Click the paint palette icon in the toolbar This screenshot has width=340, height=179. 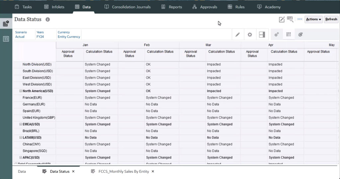point(300,35)
